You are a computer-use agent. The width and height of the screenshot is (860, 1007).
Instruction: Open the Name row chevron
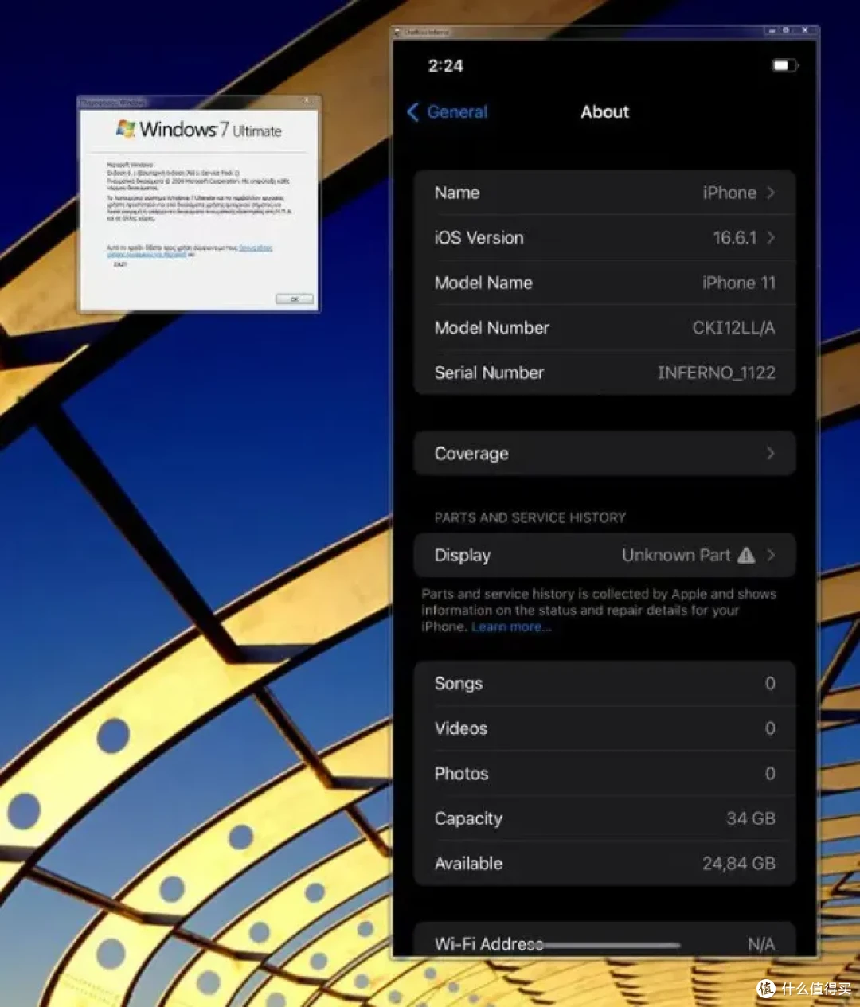771,193
